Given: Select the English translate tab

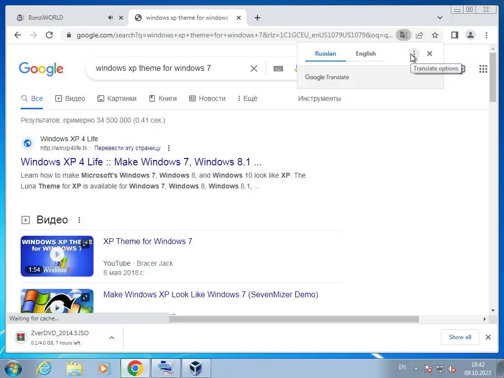Looking at the screenshot, I should tap(366, 54).
